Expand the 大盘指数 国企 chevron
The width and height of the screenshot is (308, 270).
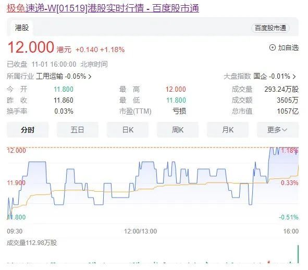pos(294,77)
